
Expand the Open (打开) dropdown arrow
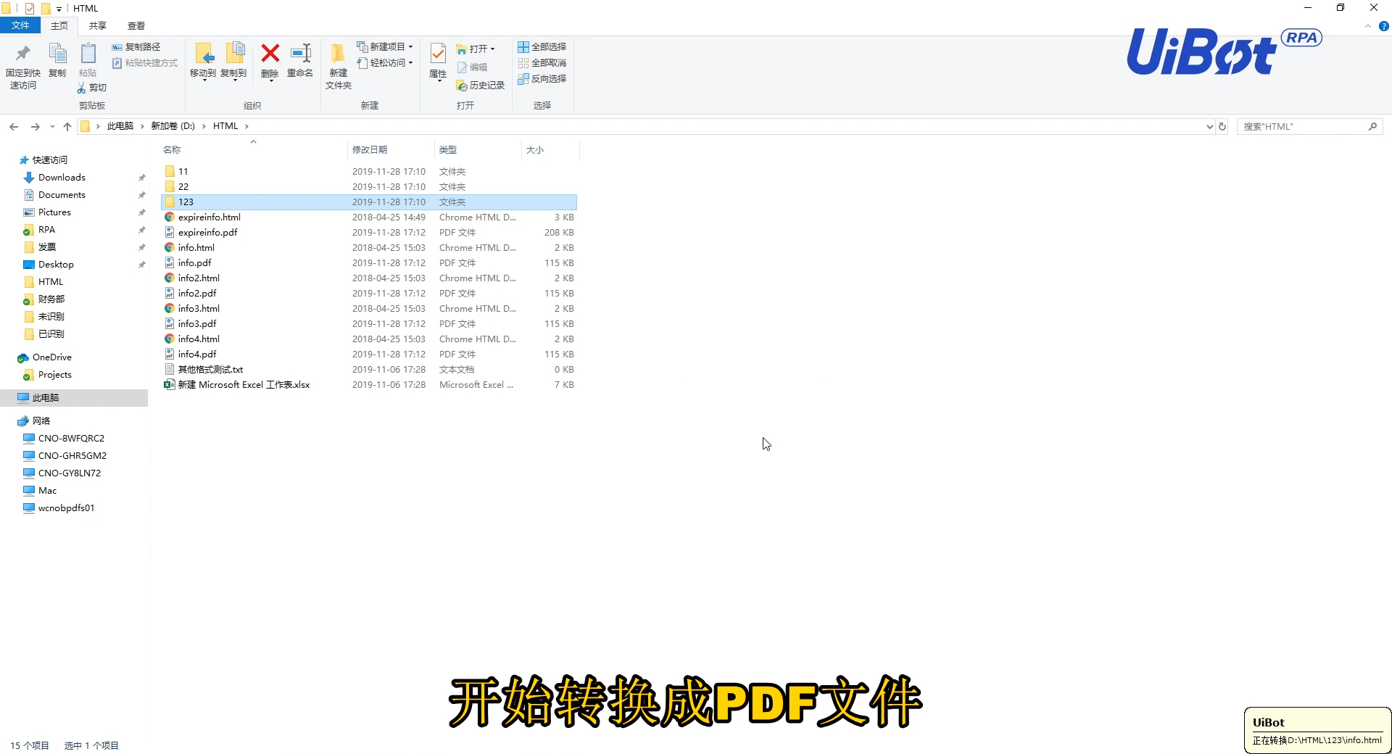(493, 49)
